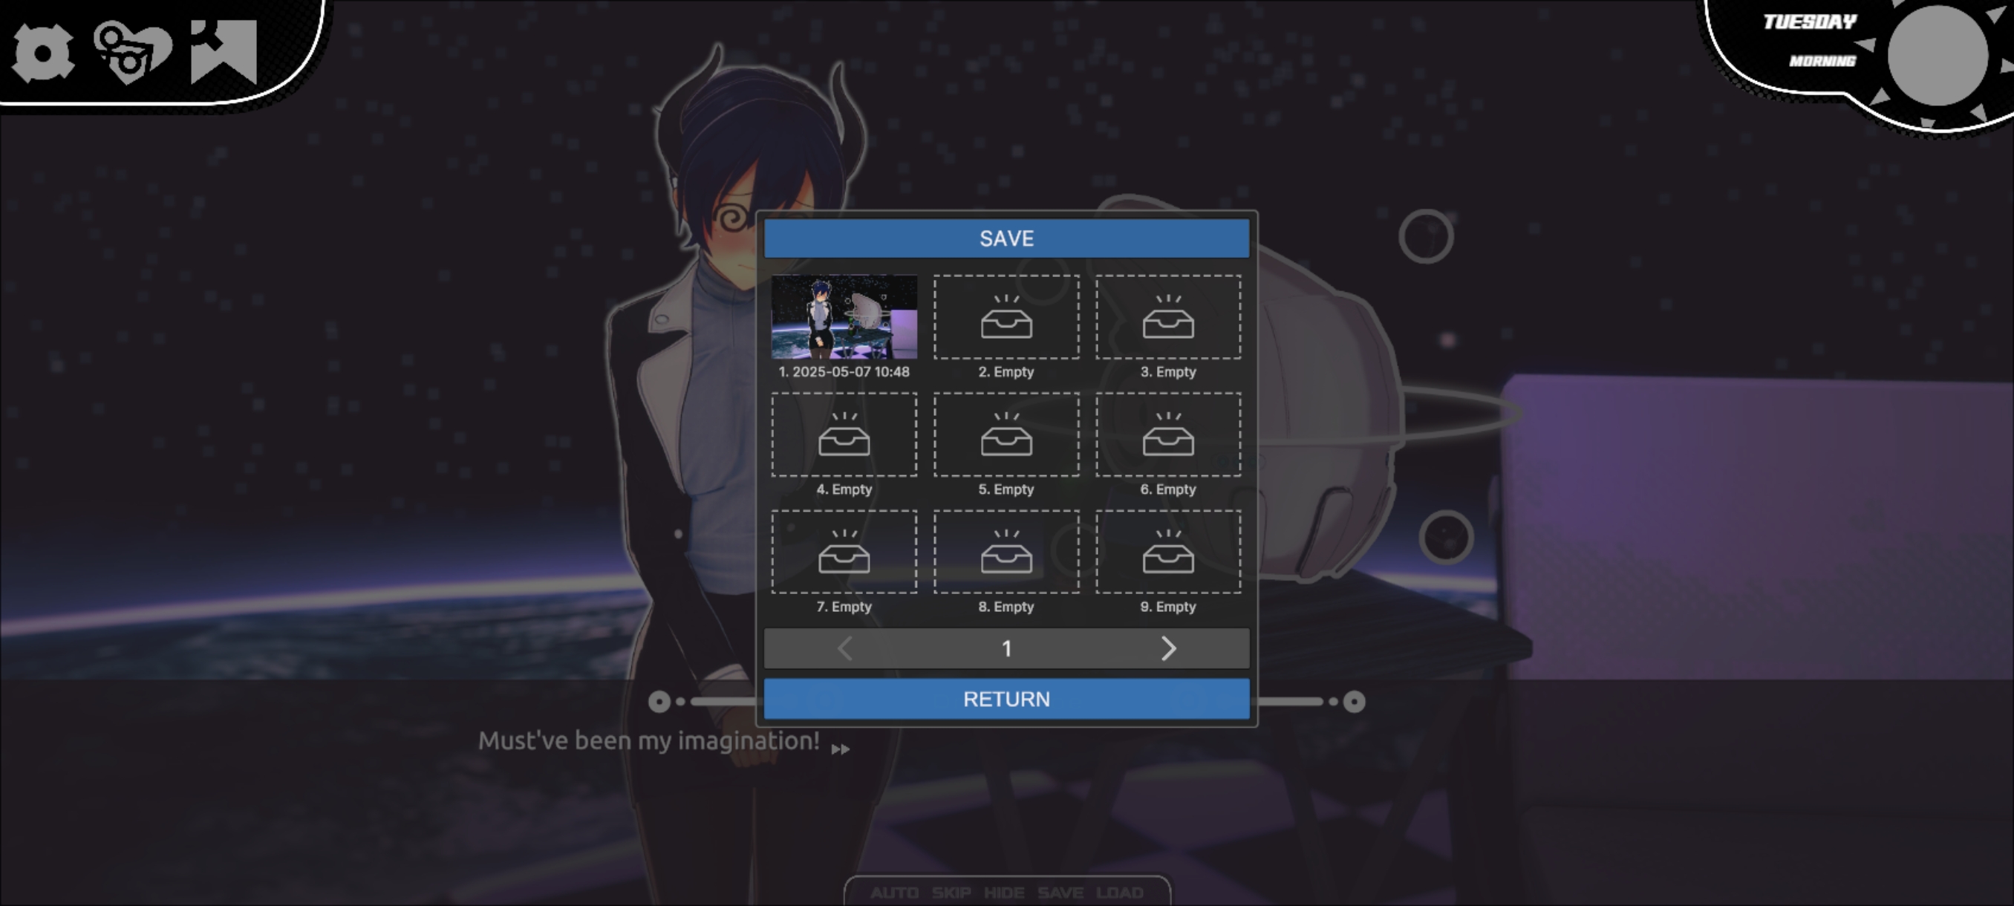Click the sun time-of-day icon
This screenshot has height=906, width=2014.
tap(1937, 56)
